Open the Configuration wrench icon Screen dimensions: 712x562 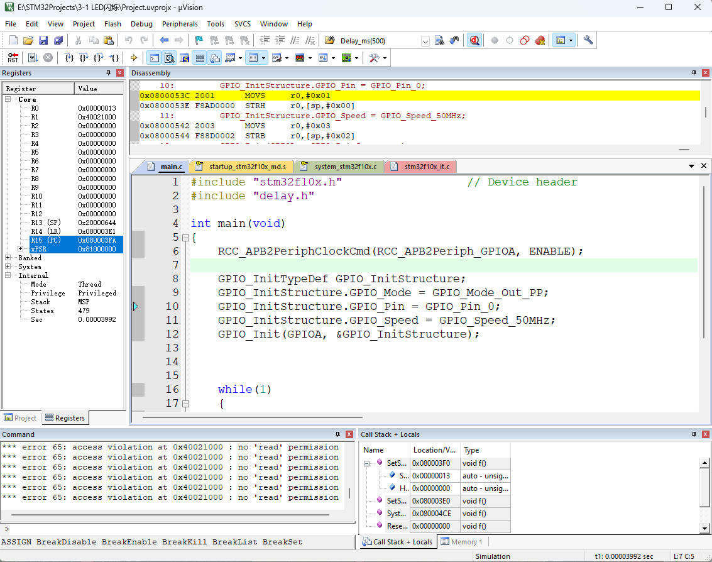coord(588,40)
